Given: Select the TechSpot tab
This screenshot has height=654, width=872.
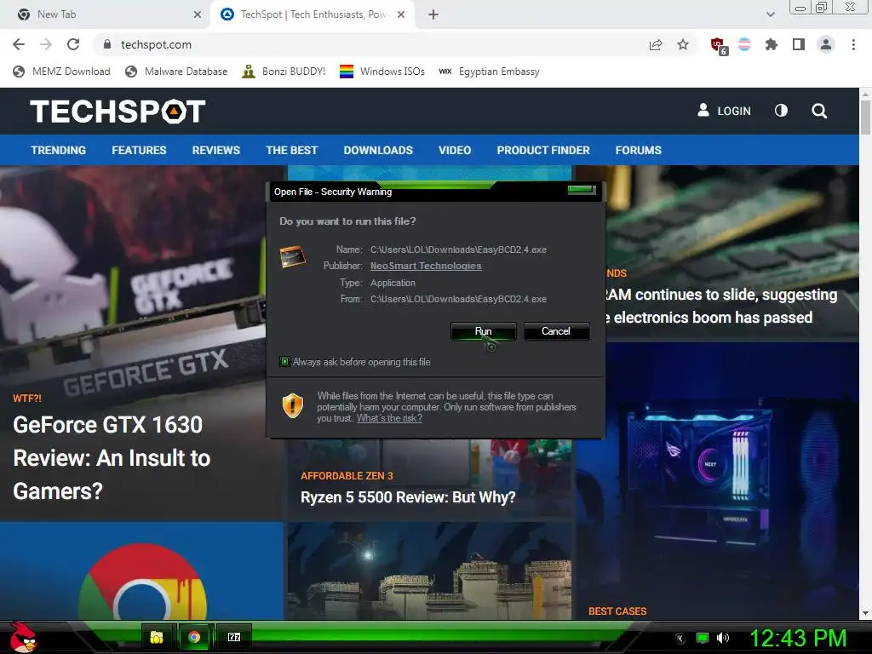Looking at the screenshot, I should point(313,14).
